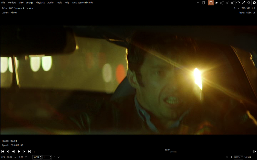Jump to the last frame with end button
257x160 pixels.
[29, 151]
